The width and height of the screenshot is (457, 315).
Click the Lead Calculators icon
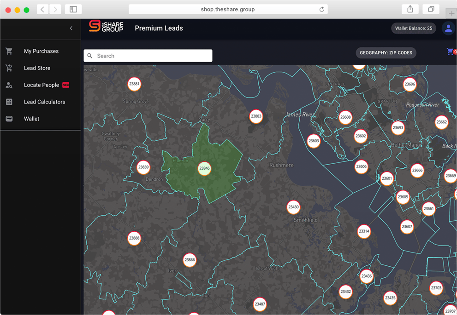pyautogui.click(x=9, y=102)
